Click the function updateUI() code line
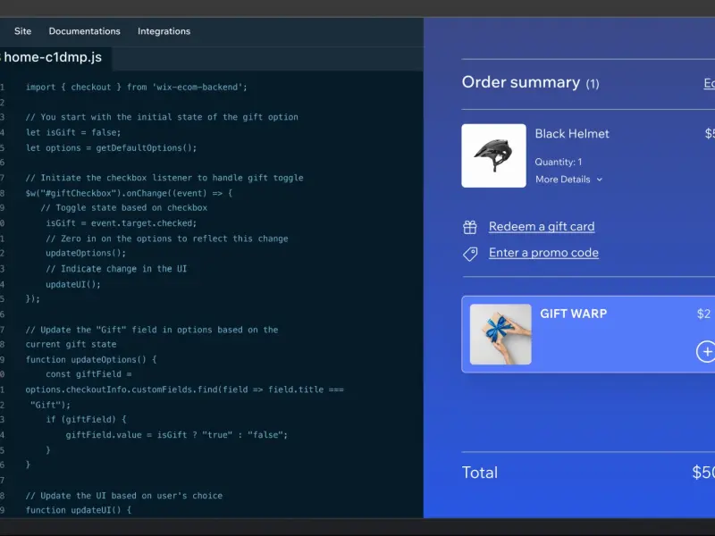Image resolution: width=715 pixels, height=536 pixels. [79, 510]
